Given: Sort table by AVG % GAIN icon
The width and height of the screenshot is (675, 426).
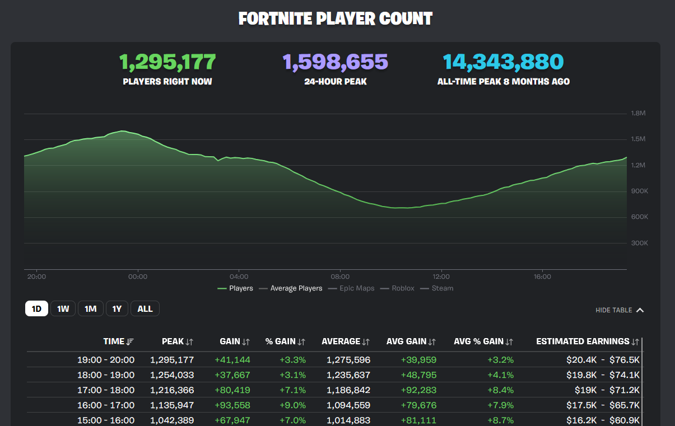Looking at the screenshot, I should point(509,341).
